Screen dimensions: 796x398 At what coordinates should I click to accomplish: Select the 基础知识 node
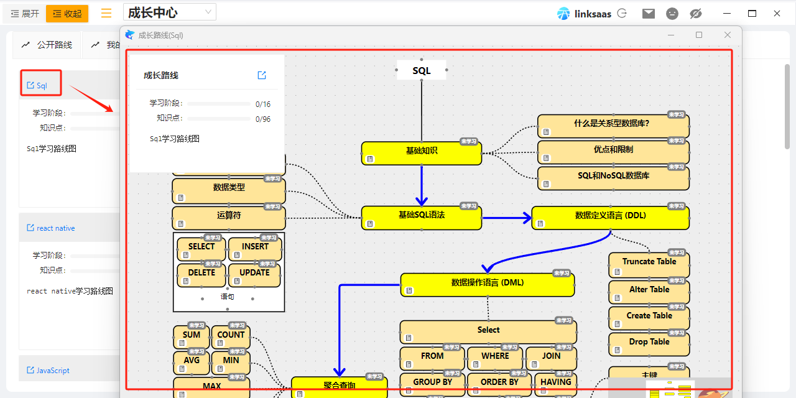tap(422, 153)
